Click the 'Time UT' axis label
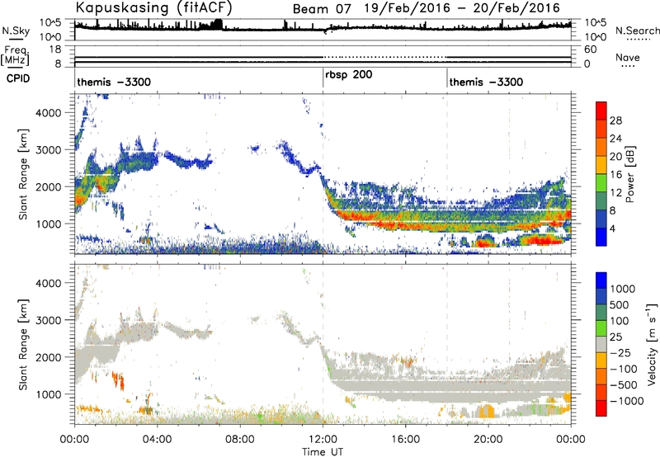Screen dimensions: 660x457 323,452
